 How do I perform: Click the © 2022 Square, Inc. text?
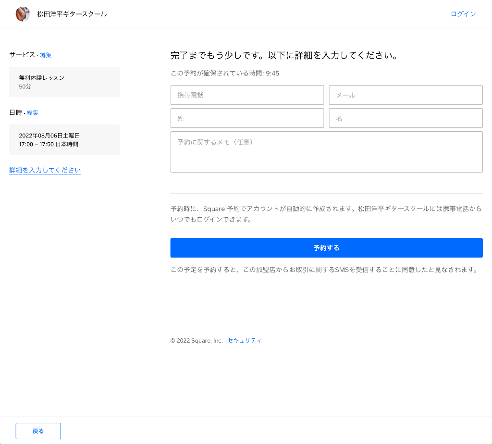(196, 341)
